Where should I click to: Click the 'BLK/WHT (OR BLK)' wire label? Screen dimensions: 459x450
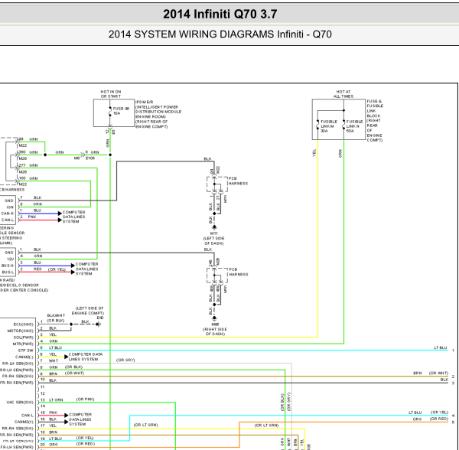(56, 318)
